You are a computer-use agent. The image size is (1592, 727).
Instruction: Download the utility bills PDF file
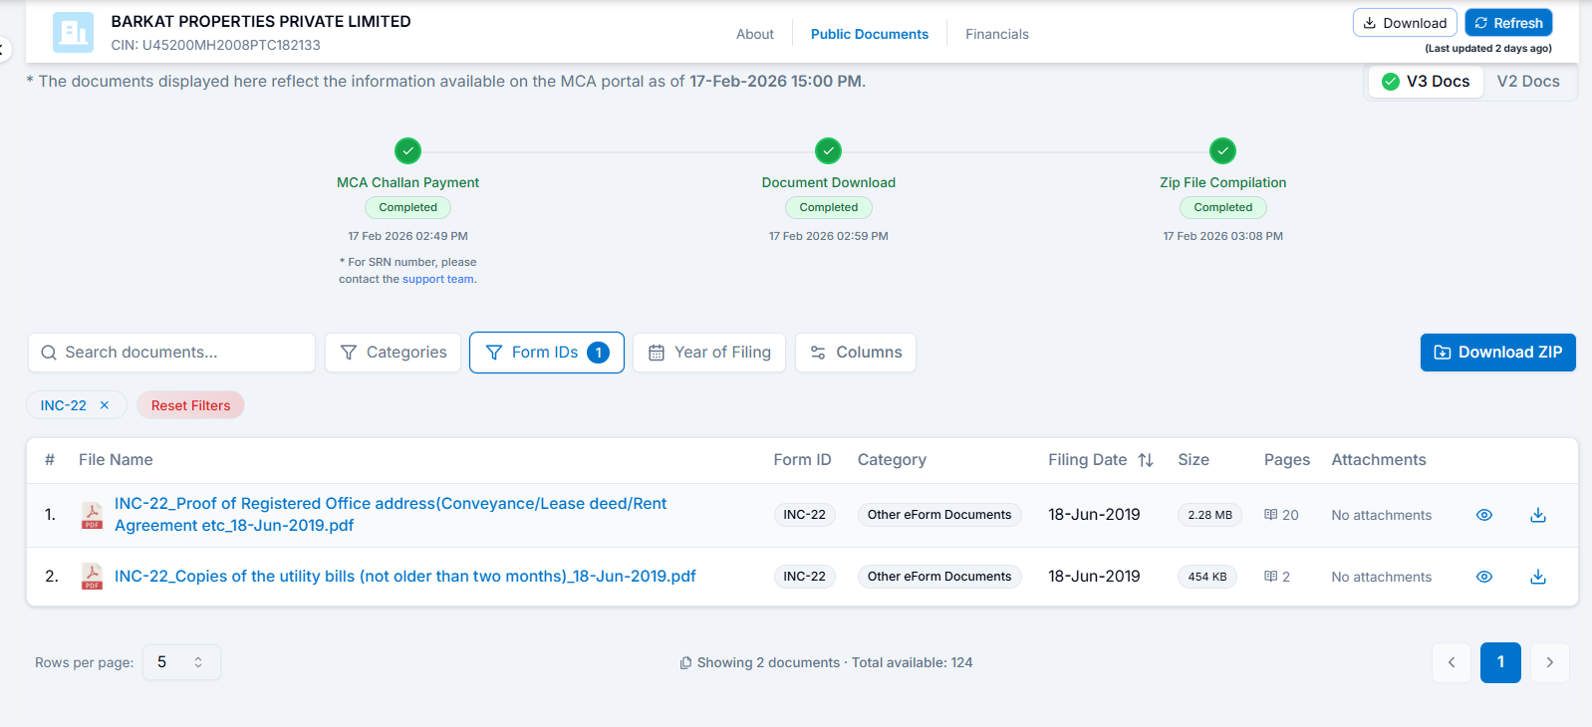tap(1537, 577)
